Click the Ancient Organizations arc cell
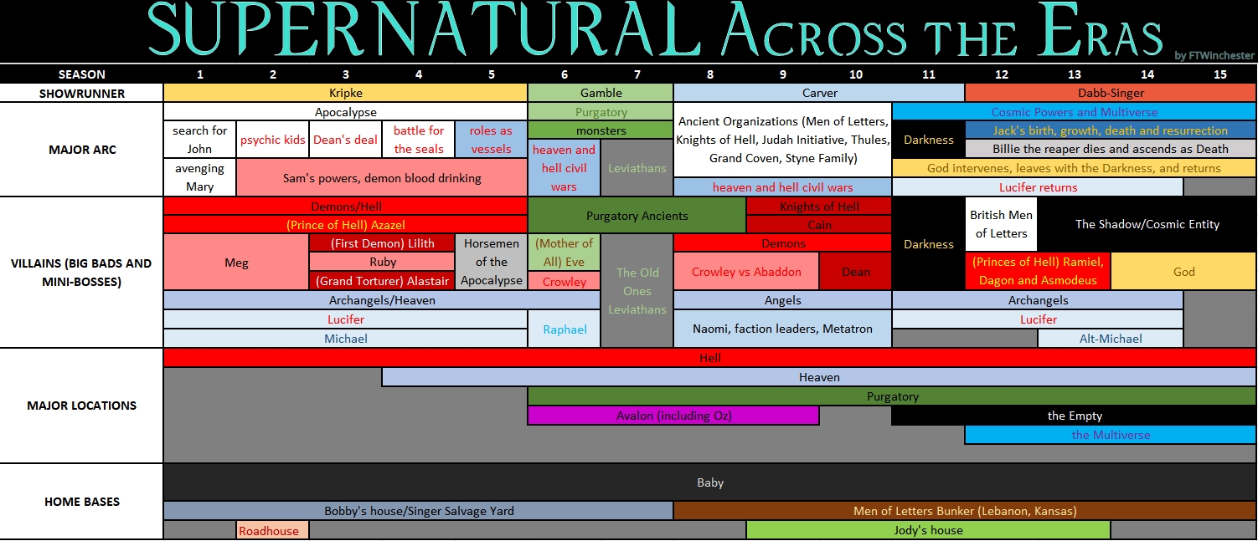Viewport: 1258px width, 541px height. (782, 140)
